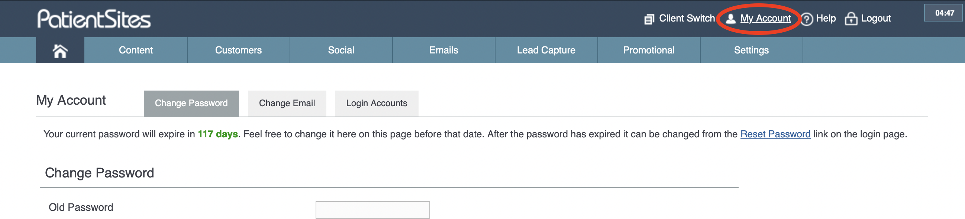Open the Customers menu
Image resolution: width=965 pixels, height=219 pixels.
pyautogui.click(x=238, y=50)
